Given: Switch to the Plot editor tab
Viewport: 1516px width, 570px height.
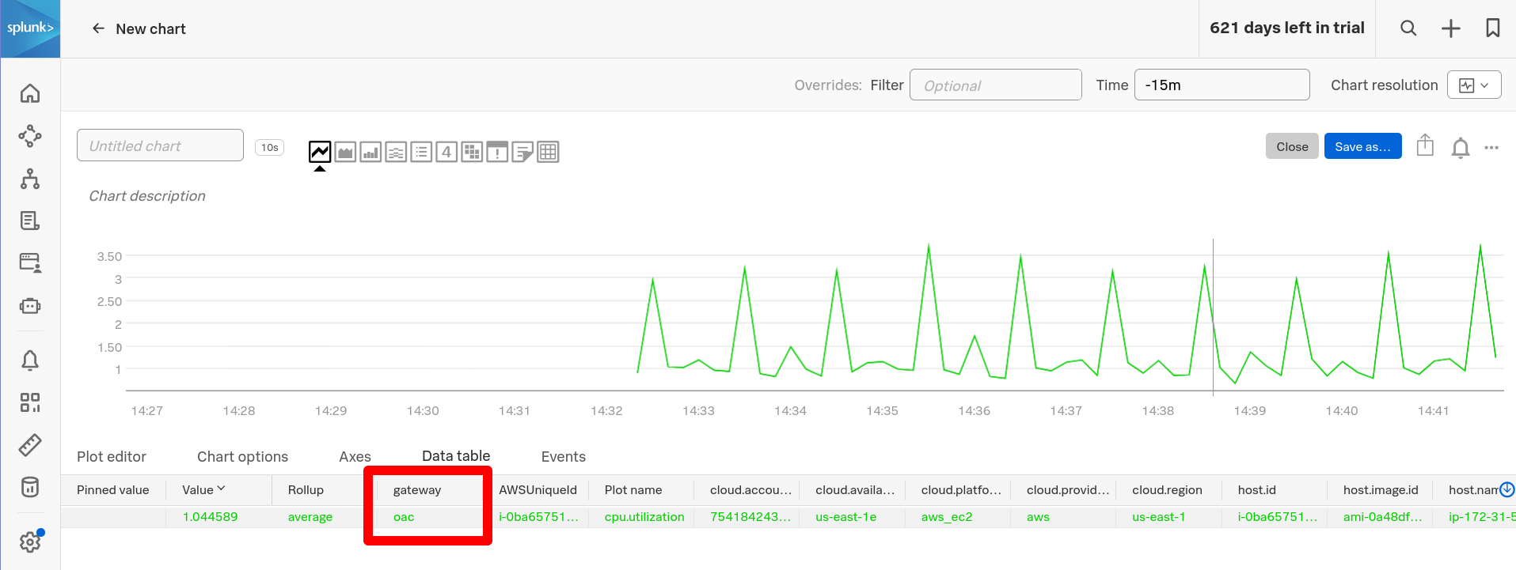Looking at the screenshot, I should click(x=112, y=457).
